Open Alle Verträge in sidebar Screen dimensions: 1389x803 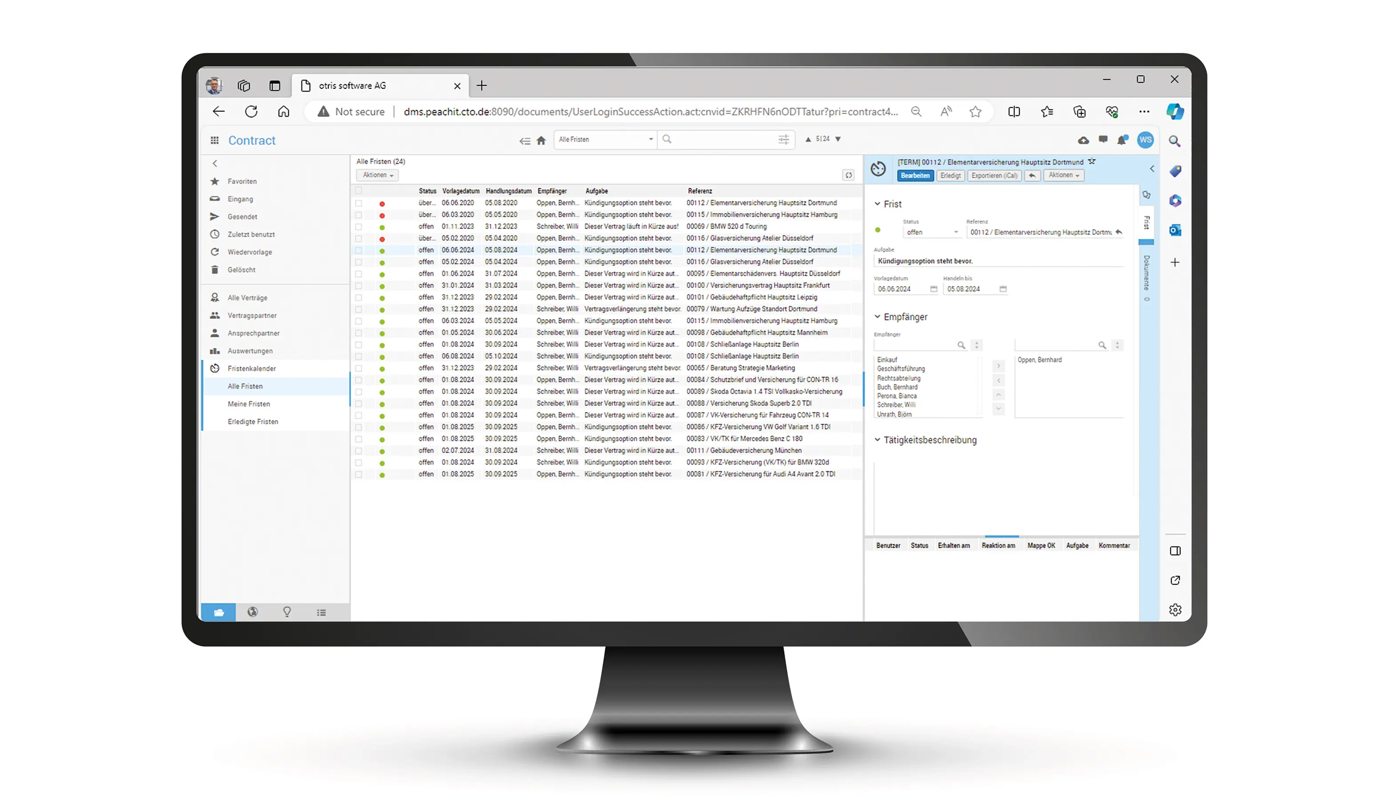coord(247,298)
